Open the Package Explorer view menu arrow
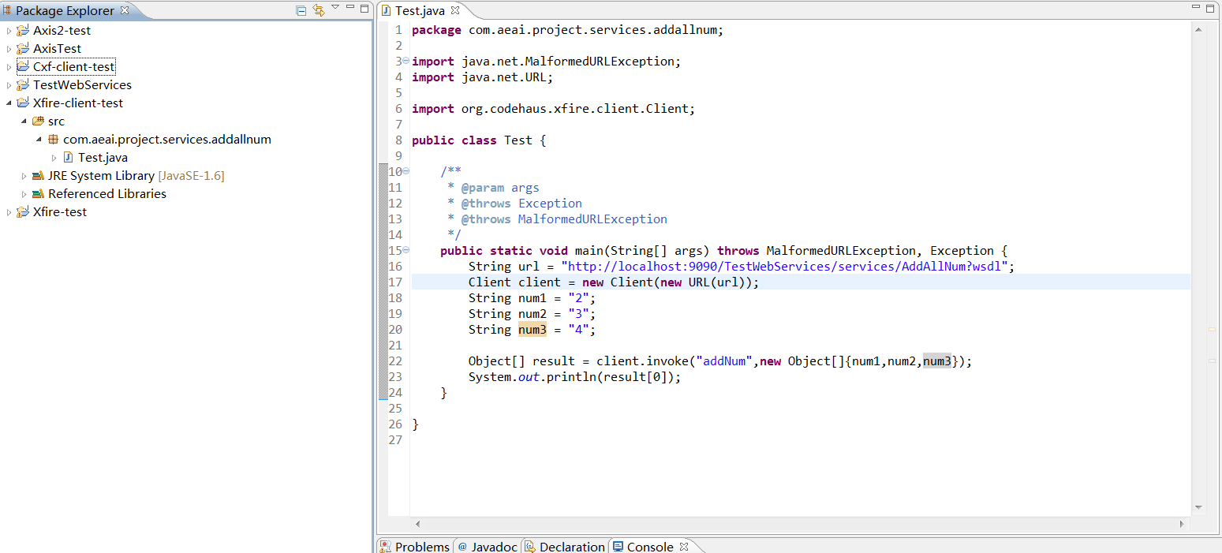Viewport: 1222px width, 553px height. pyautogui.click(x=335, y=7)
